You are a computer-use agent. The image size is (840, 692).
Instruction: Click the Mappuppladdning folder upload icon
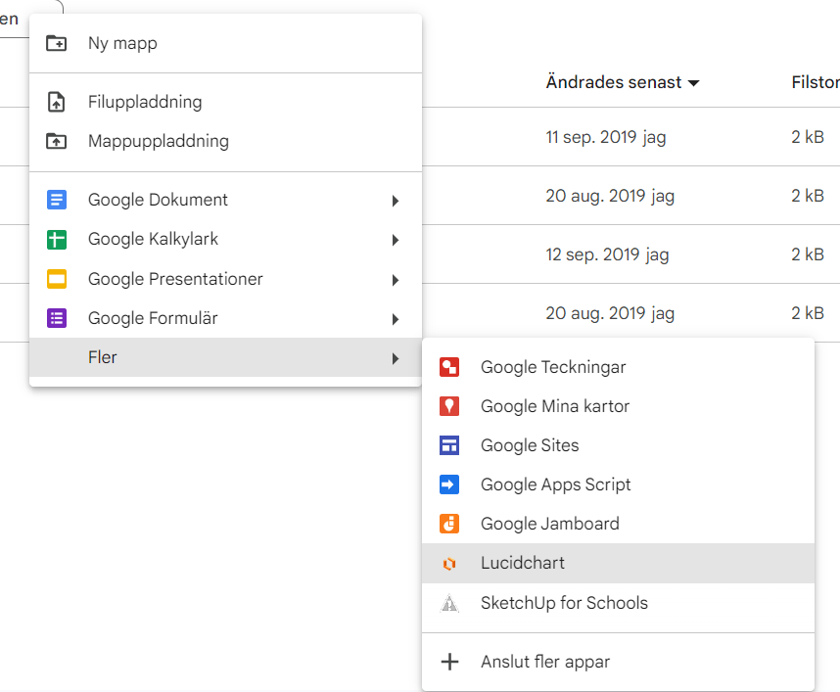(56, 141)
